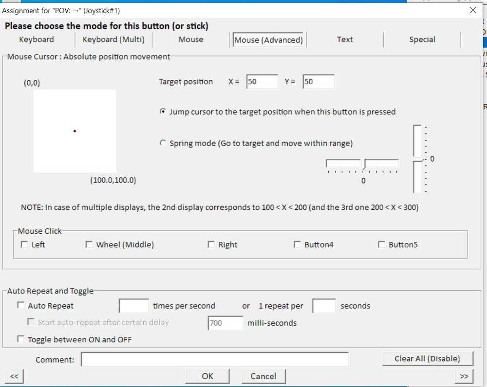Tick the Button5 checkbox
The height and width of the screenshot is (387, 487).
[x=381, y=244]
